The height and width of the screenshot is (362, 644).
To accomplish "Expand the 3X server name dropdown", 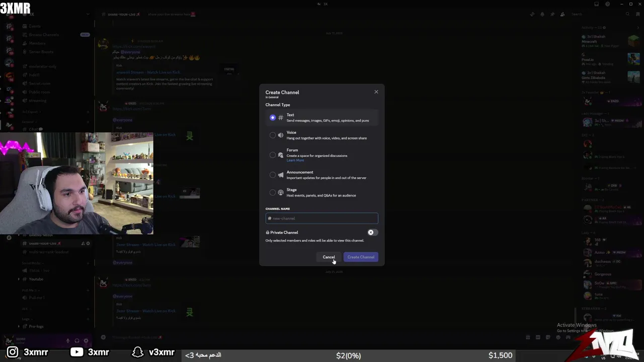I will 89,15.
